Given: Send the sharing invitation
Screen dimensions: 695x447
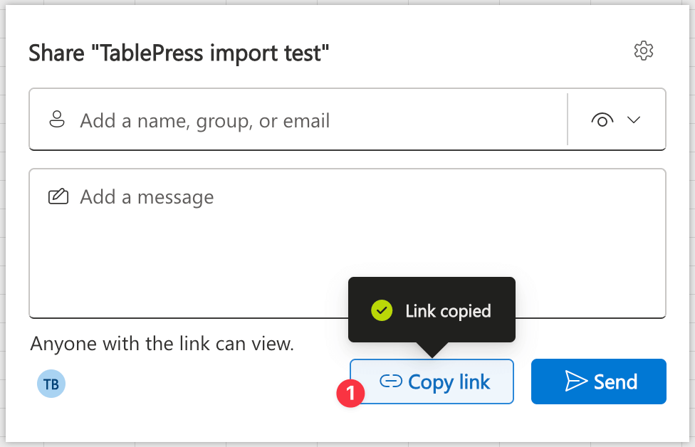Looking at the screenshot, I should tap(598, 382).
